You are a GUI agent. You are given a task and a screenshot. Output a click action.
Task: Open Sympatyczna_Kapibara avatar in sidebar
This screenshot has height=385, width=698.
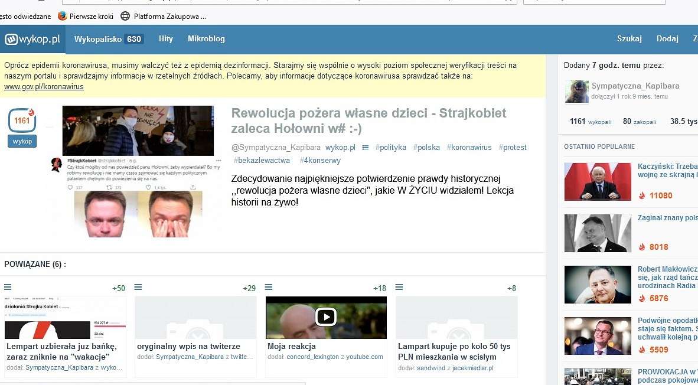[576, 92]
